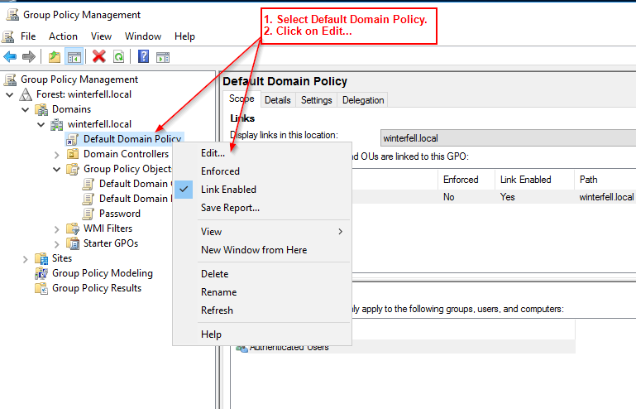Click the Domains folder icon in tree
The height and width of the screenshot is (409, 636).
click(41, 109)
